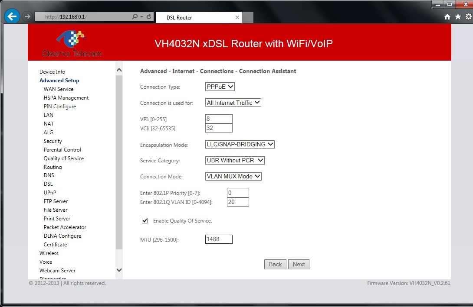Image resolution: width=473 pixels, height=307 pixels.
Task: Open Routing in sidebar
Action: (x=53, y=167)
